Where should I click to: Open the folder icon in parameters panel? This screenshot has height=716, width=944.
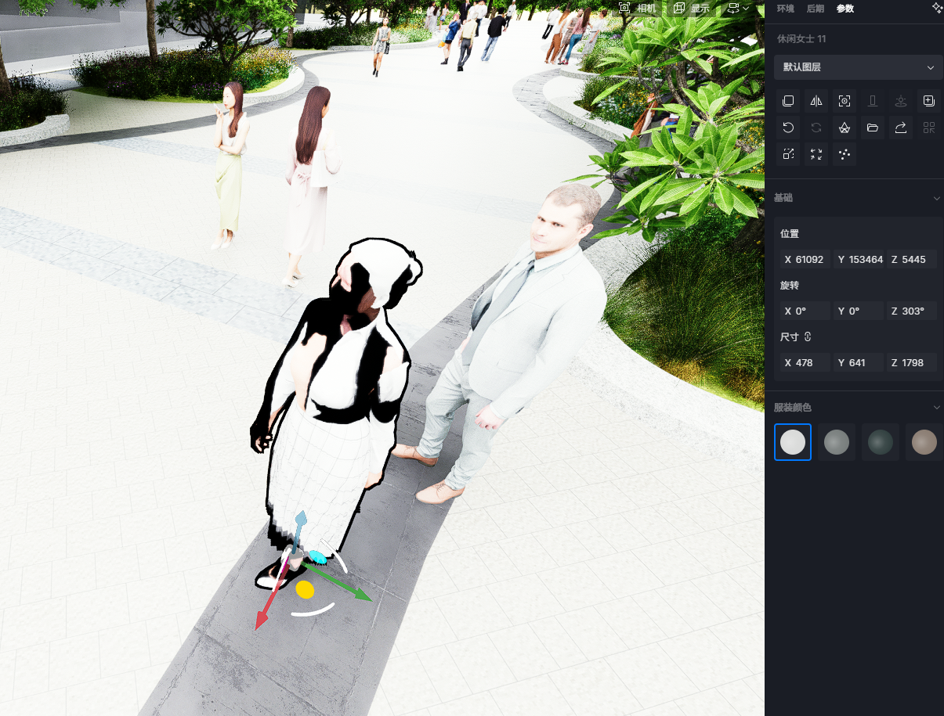[x=873, y=128]
